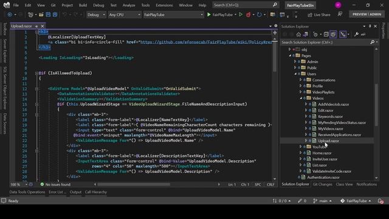Expand the Conversations folder
389x219 pixels.
tap(301, 80)
